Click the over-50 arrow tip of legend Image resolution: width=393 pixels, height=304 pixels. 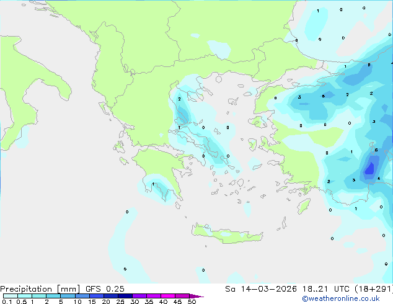coord(196,296)
